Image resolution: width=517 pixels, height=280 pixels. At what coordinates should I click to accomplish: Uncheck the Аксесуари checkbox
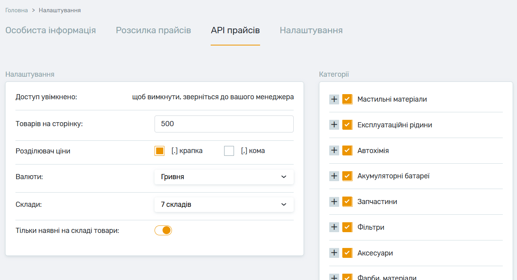(x=347, y=253)
